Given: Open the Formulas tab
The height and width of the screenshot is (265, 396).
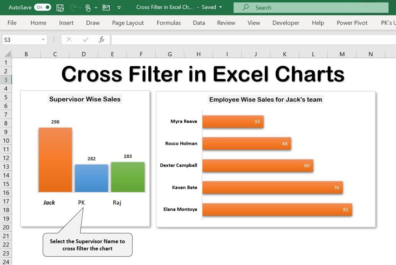Looking at the screenshot, I should tap(169, 23).
